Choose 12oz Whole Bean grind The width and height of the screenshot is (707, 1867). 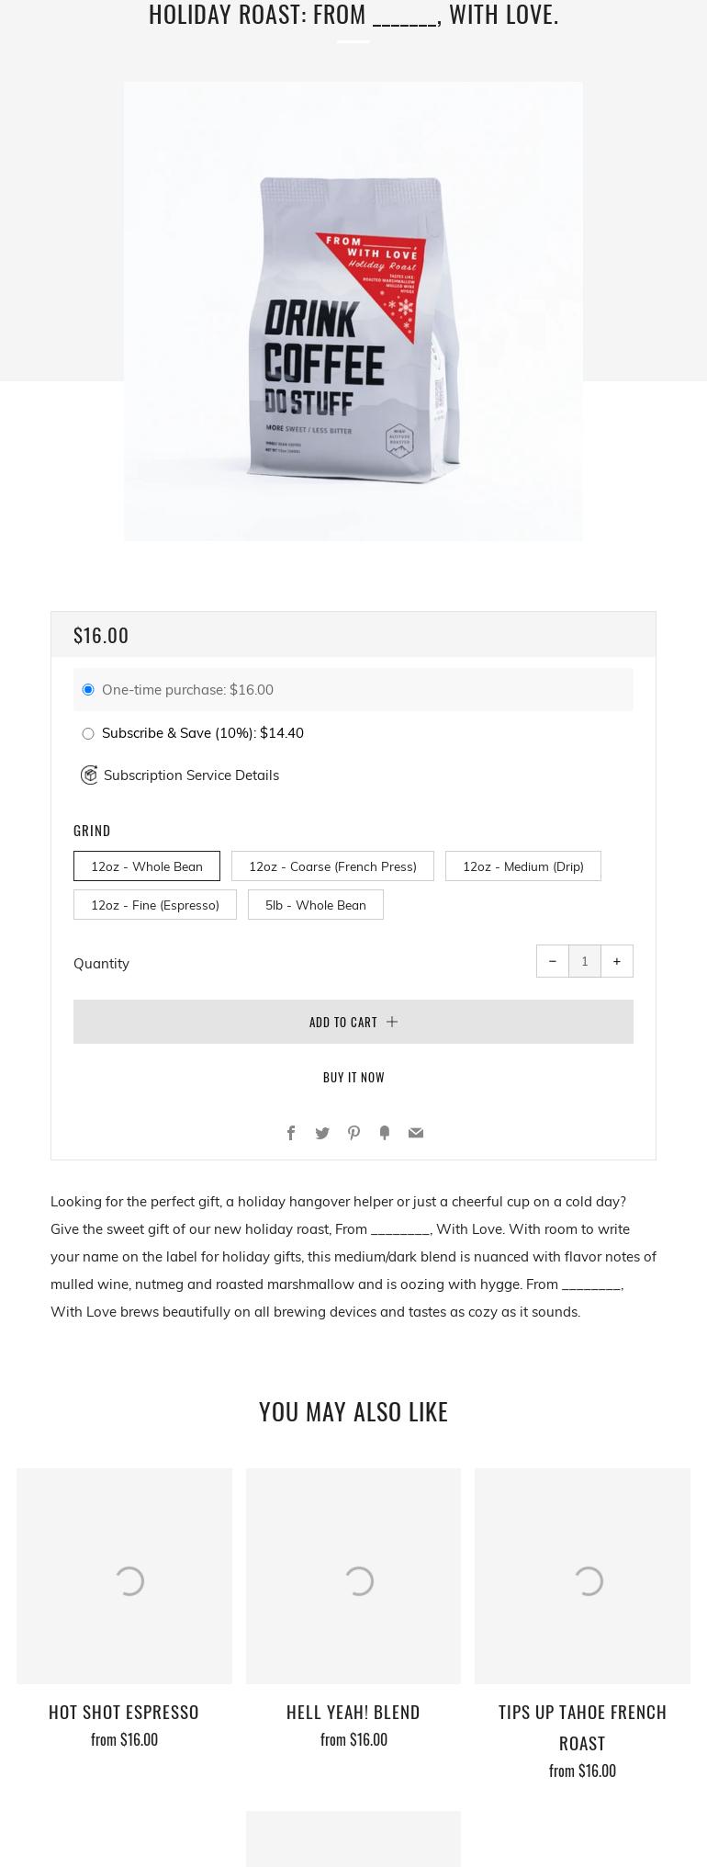point(147,866)
